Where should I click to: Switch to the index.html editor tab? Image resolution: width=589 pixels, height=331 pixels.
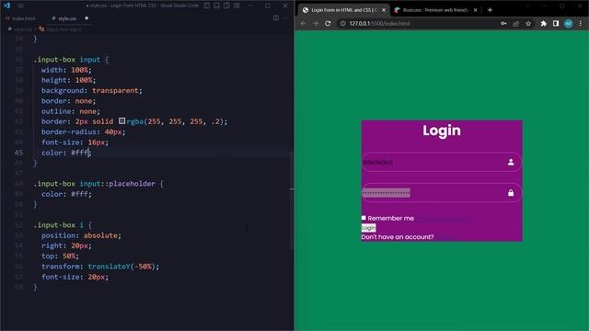21,18
